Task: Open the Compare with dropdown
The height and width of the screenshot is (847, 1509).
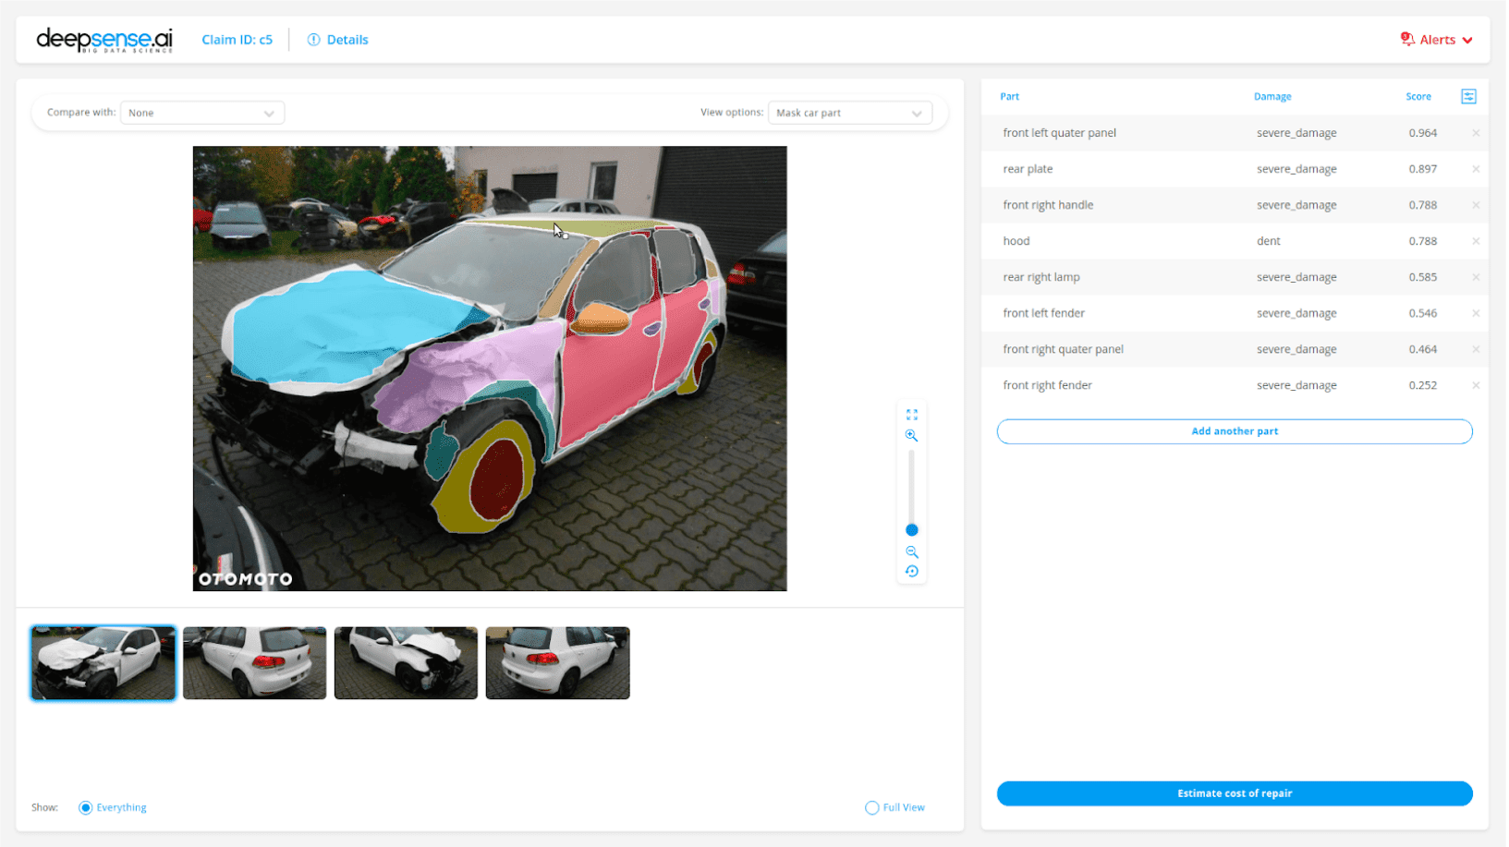Action: [x=201, y=113]
